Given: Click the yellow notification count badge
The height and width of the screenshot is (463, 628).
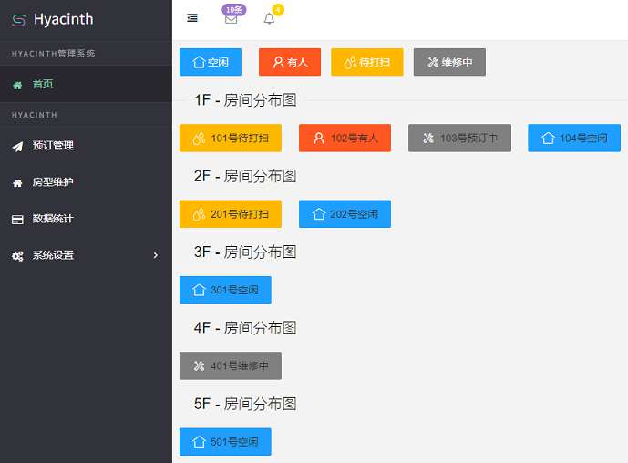Looking at the screenshot, I should pyautogui.click(x=278, y=9).
